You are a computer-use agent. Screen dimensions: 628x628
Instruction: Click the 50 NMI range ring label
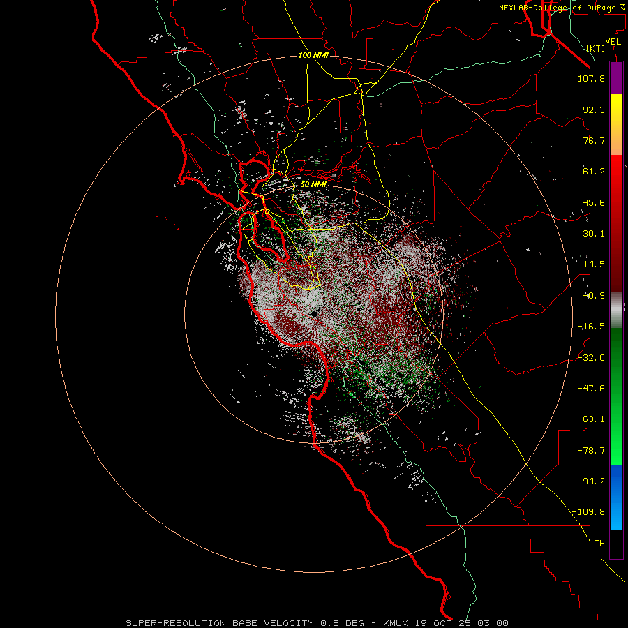click(313, 184)
